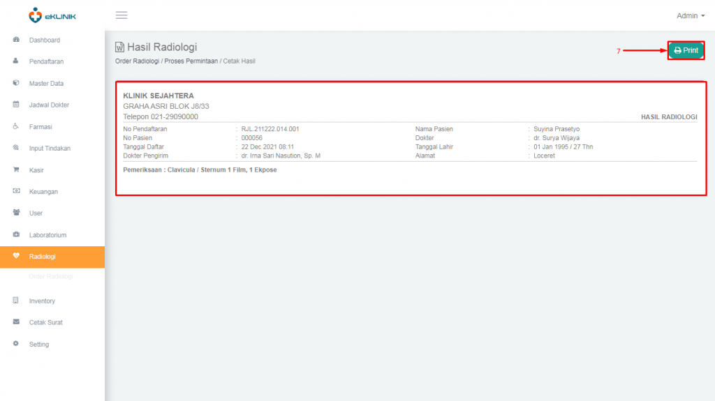Collapse the active Radiologi menu
715x401 pixels.
pyautogui.click(x=43, y=257)
